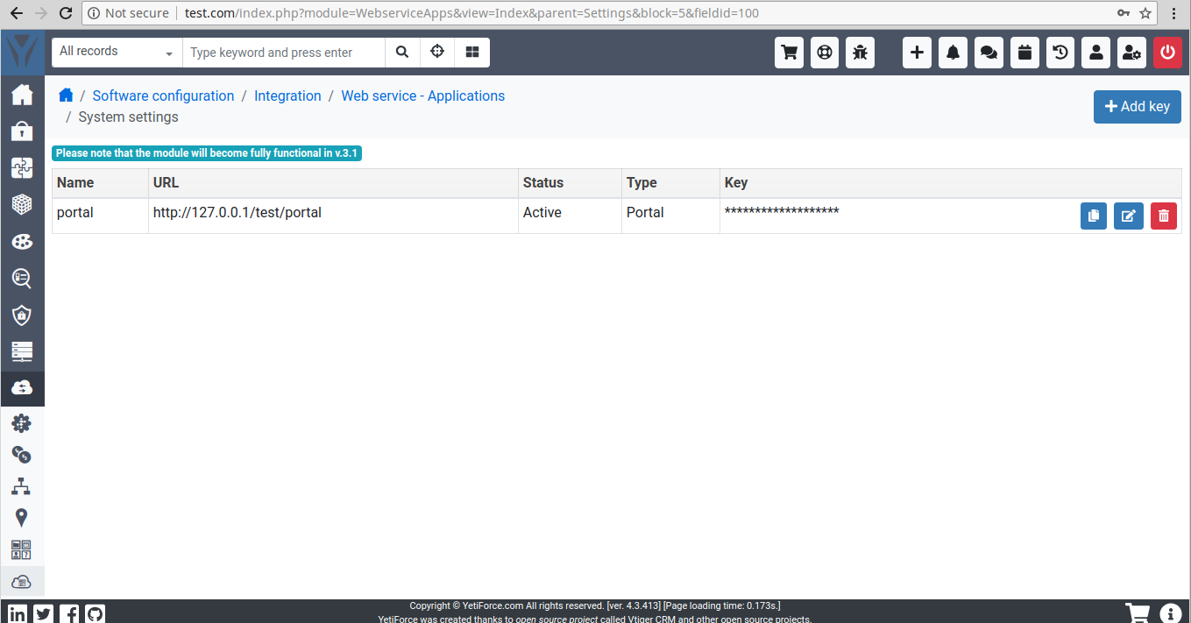The height and width of the screenshot is (623, 1191).
Task: Show the history clock icon
Action: (x=1060, y=53)
